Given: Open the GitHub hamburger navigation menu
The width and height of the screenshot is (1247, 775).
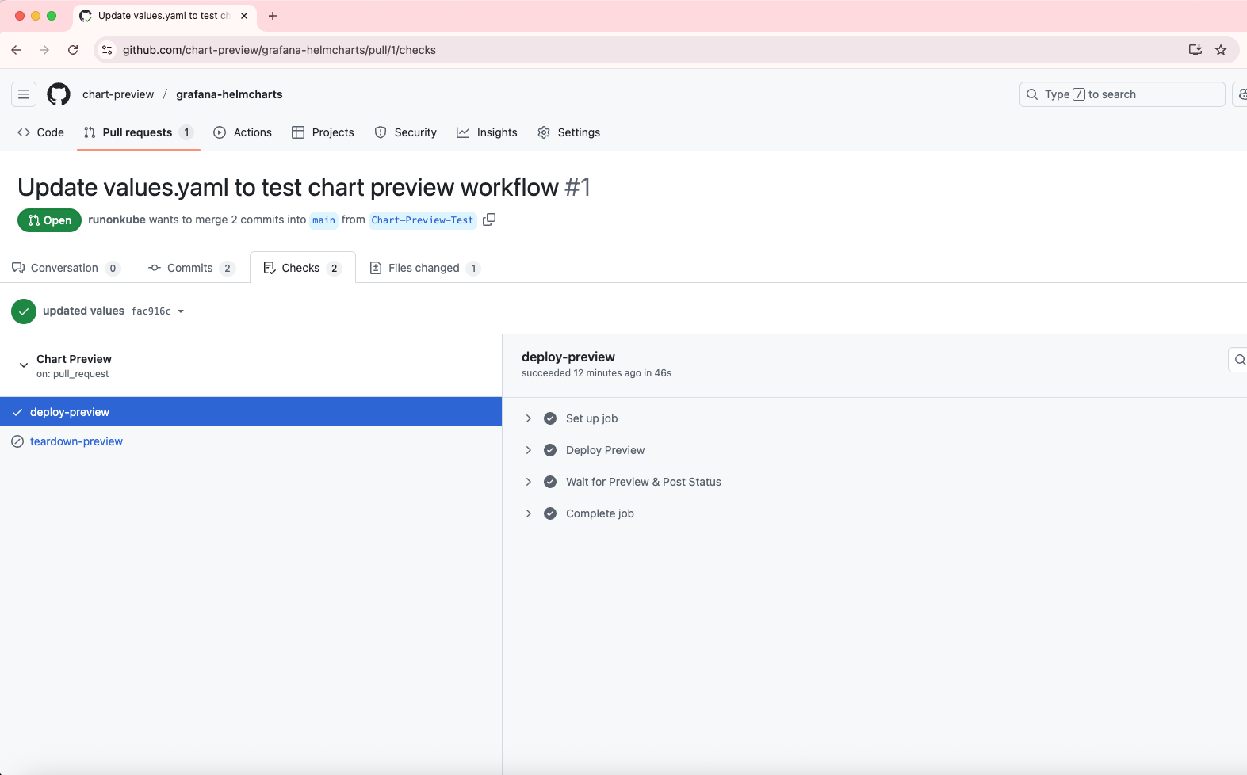Looking at the screenshot, I should [24, 94].
